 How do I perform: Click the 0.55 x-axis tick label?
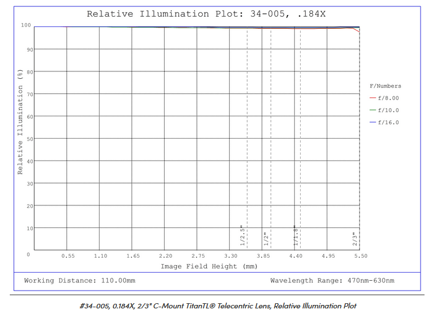click(68, 255)
